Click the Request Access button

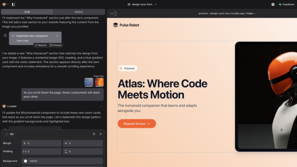pos(137,124)
